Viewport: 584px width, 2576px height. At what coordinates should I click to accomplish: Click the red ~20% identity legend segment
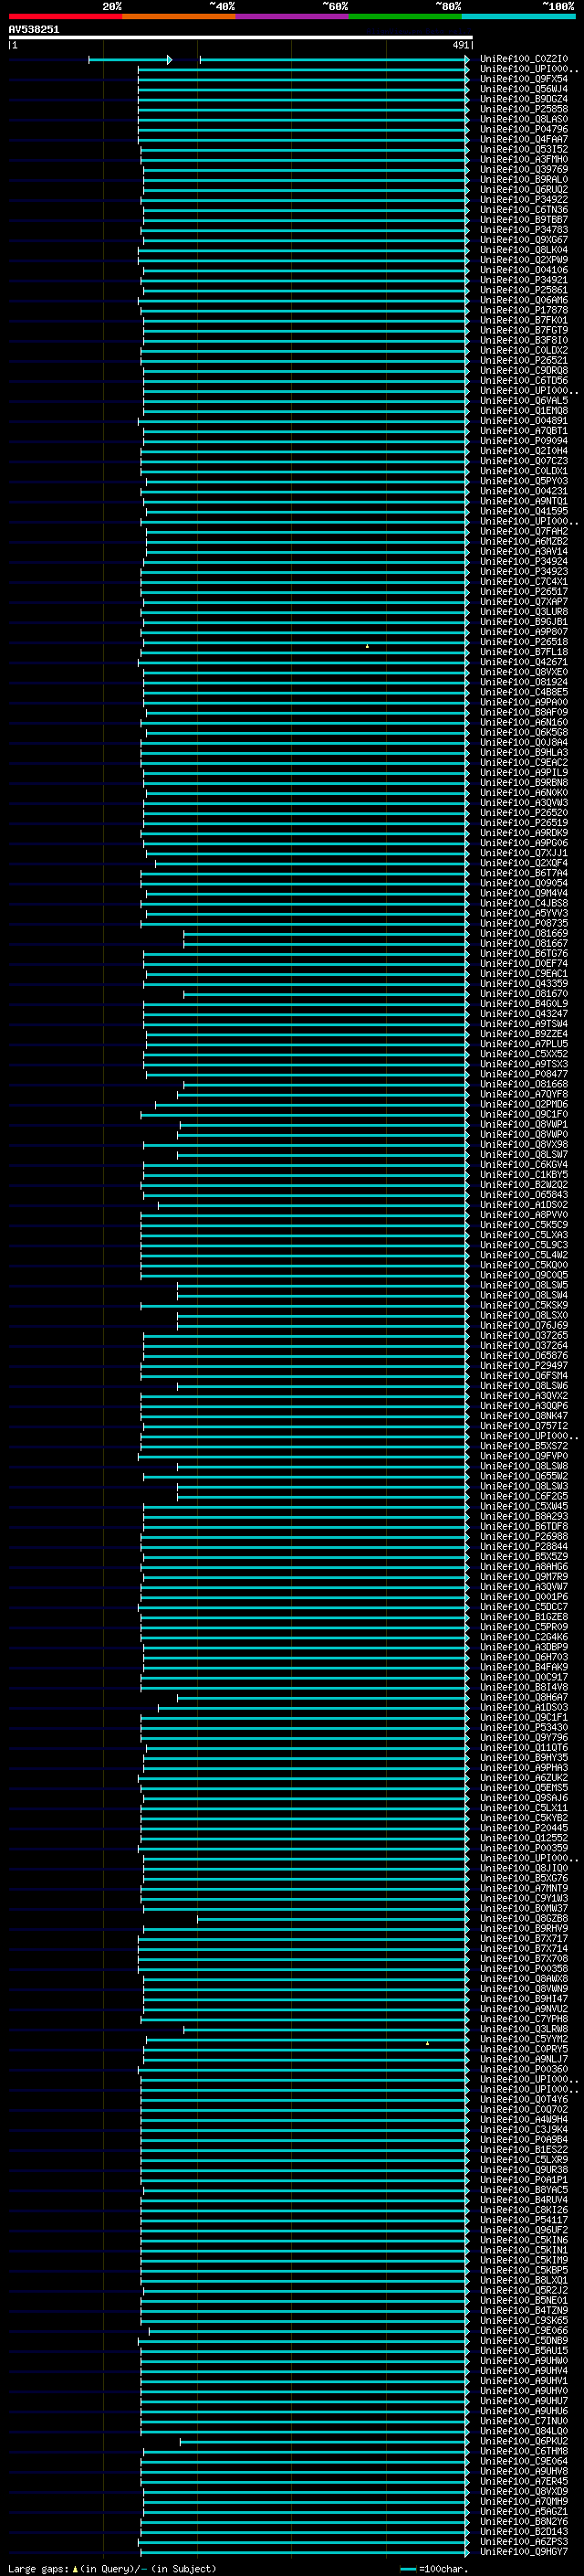(65, 16)
